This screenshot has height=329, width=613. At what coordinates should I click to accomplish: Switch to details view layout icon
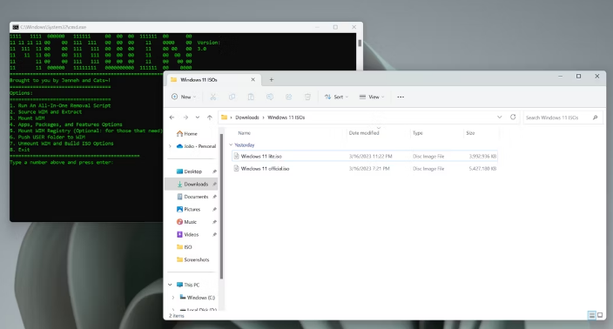pyautogui.click(x=592, y=315)
